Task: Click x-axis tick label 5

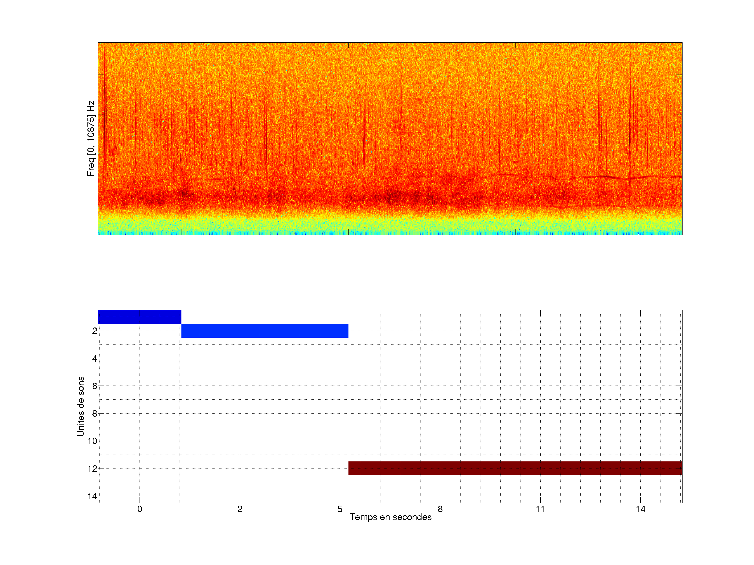Action: 340,509
